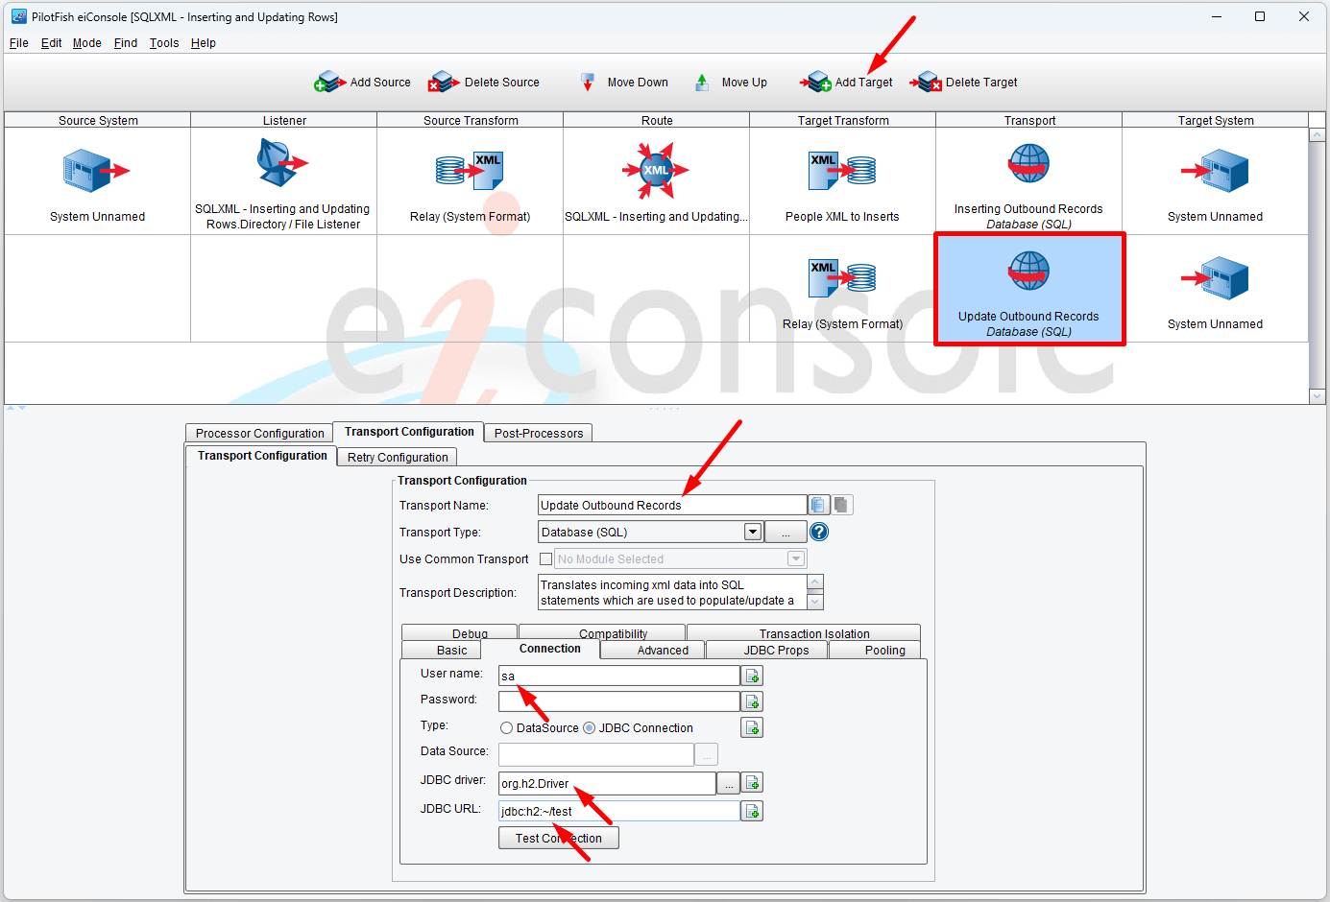Click Transport Description down arrow

pyautogui.click(x=815, y=602)
